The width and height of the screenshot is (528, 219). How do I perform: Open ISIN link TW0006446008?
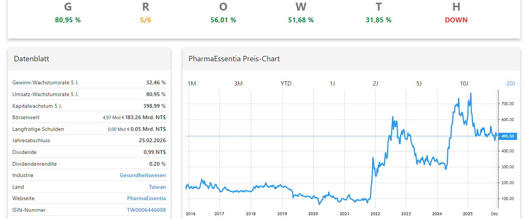(147, 210)
